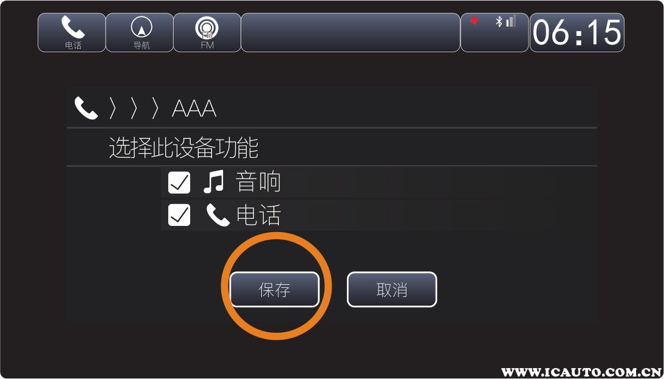Click the phone icon beside 电话 option

tap(217, 215)
